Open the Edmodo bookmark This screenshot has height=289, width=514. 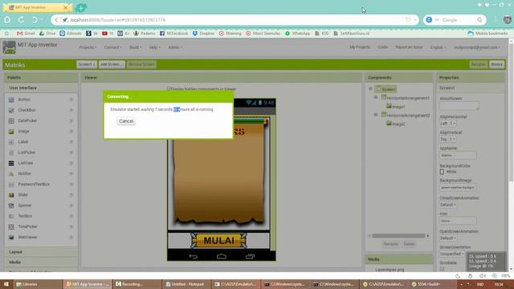(x=71, y=34)
